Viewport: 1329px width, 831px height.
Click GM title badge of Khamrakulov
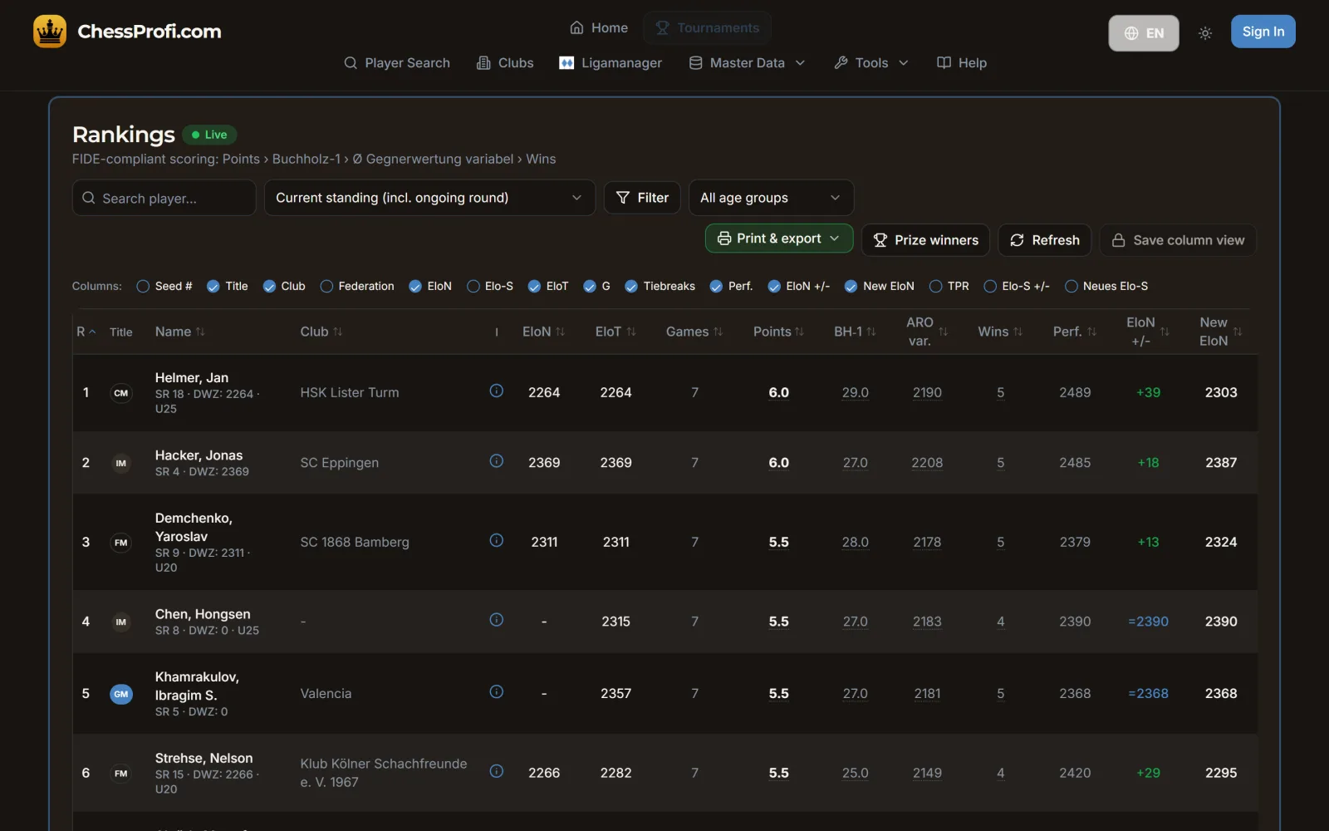point(121,694)
